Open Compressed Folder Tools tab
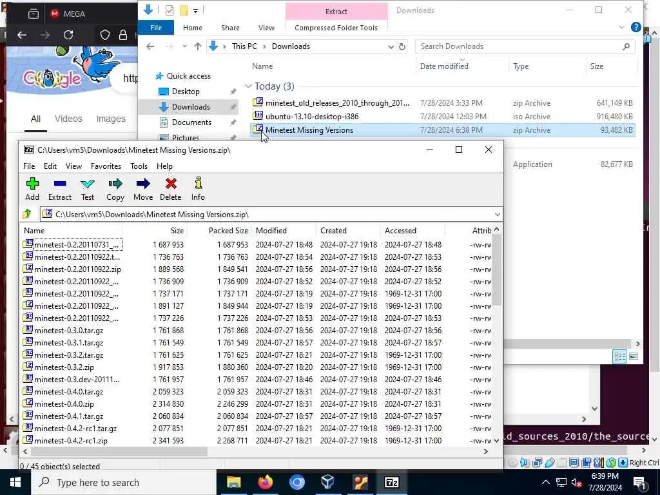660x495 pixels. (x=336, y=28)
